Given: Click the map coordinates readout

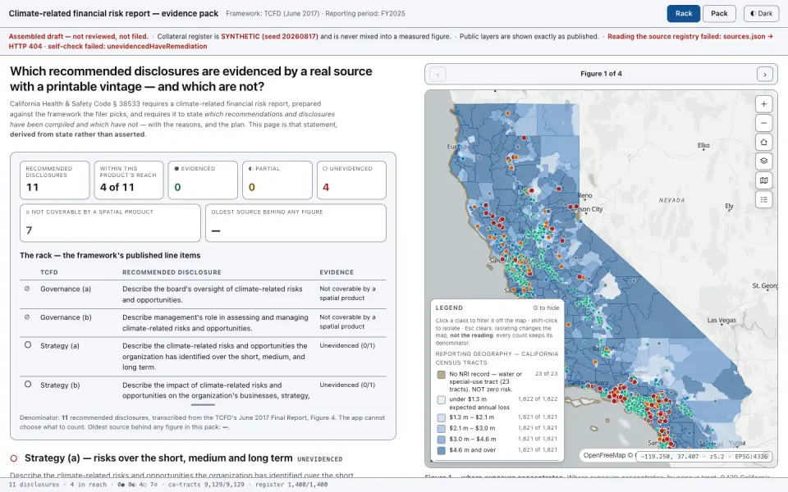Looking at the screenshot, I should pyautogui.click(x=703, y=457).
